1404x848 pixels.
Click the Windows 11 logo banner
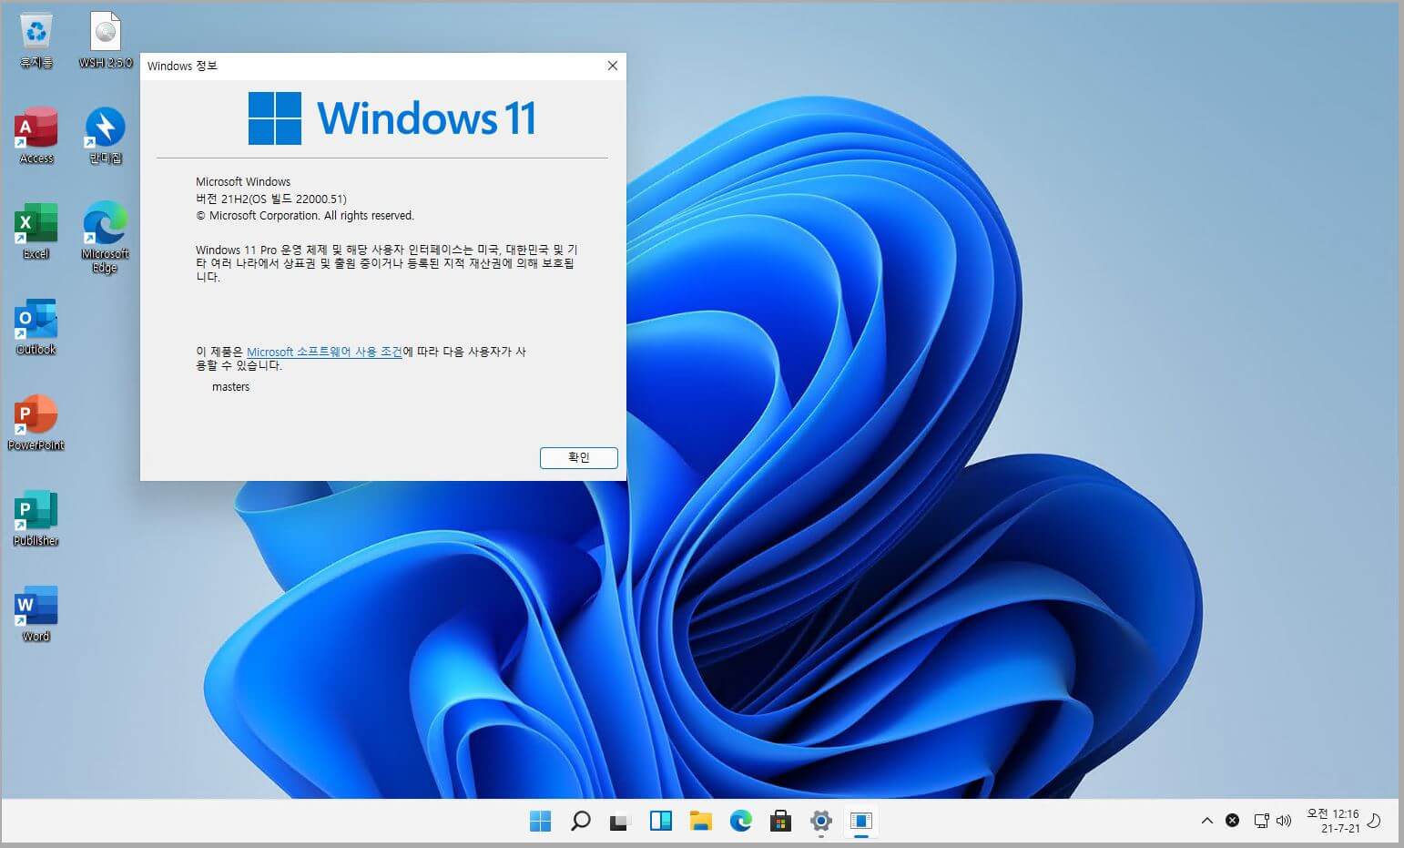click(x=392, y=118)
